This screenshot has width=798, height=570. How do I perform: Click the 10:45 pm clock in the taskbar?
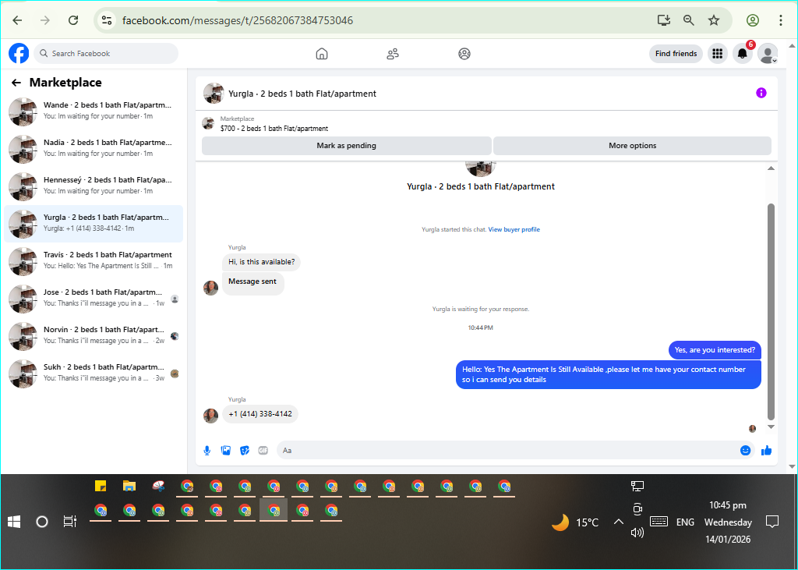pyautogui.click(x=728, y=505)
